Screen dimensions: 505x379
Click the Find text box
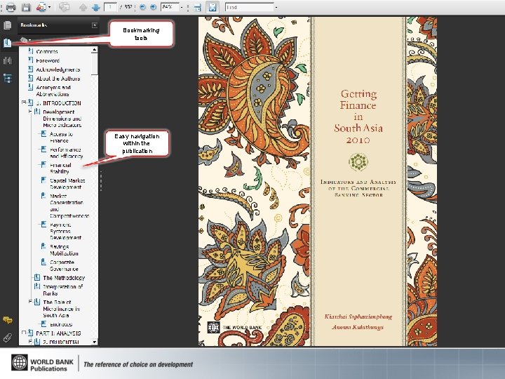[x=249, y=7]
